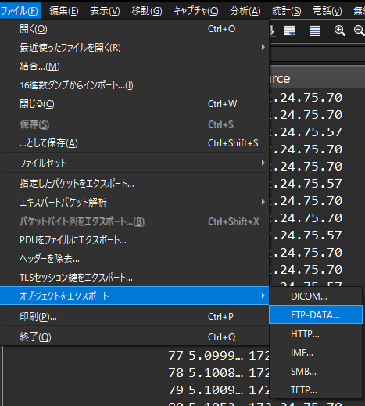Choose 開く(O) from File menu
This screenshot has height=406, width=365.
coord(134,29)
